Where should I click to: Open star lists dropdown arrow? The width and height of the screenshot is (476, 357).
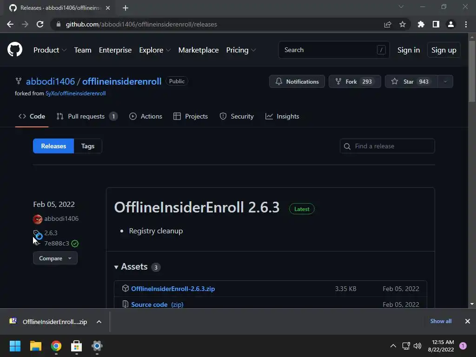click(445, 82)
